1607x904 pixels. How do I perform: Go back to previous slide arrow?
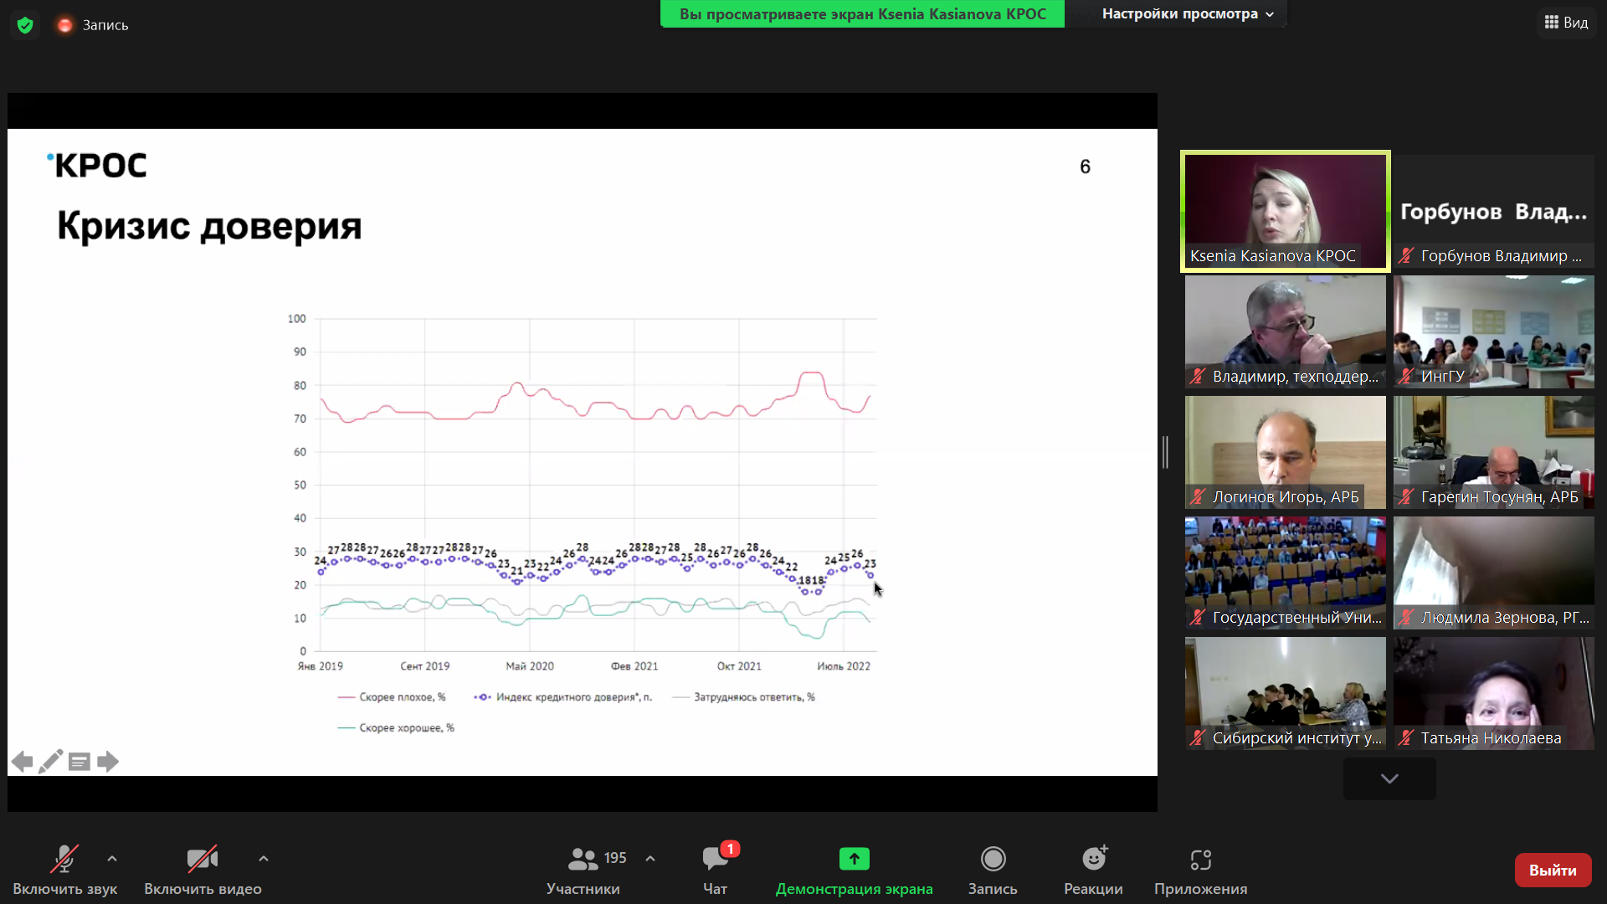(x=22, y=762)
